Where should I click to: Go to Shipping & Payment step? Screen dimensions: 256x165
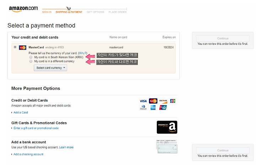point(69,12)
